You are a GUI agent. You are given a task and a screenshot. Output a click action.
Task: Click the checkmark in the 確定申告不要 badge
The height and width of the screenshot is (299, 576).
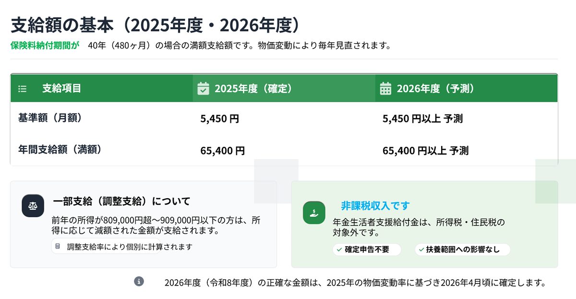click(x=339, y=250)
